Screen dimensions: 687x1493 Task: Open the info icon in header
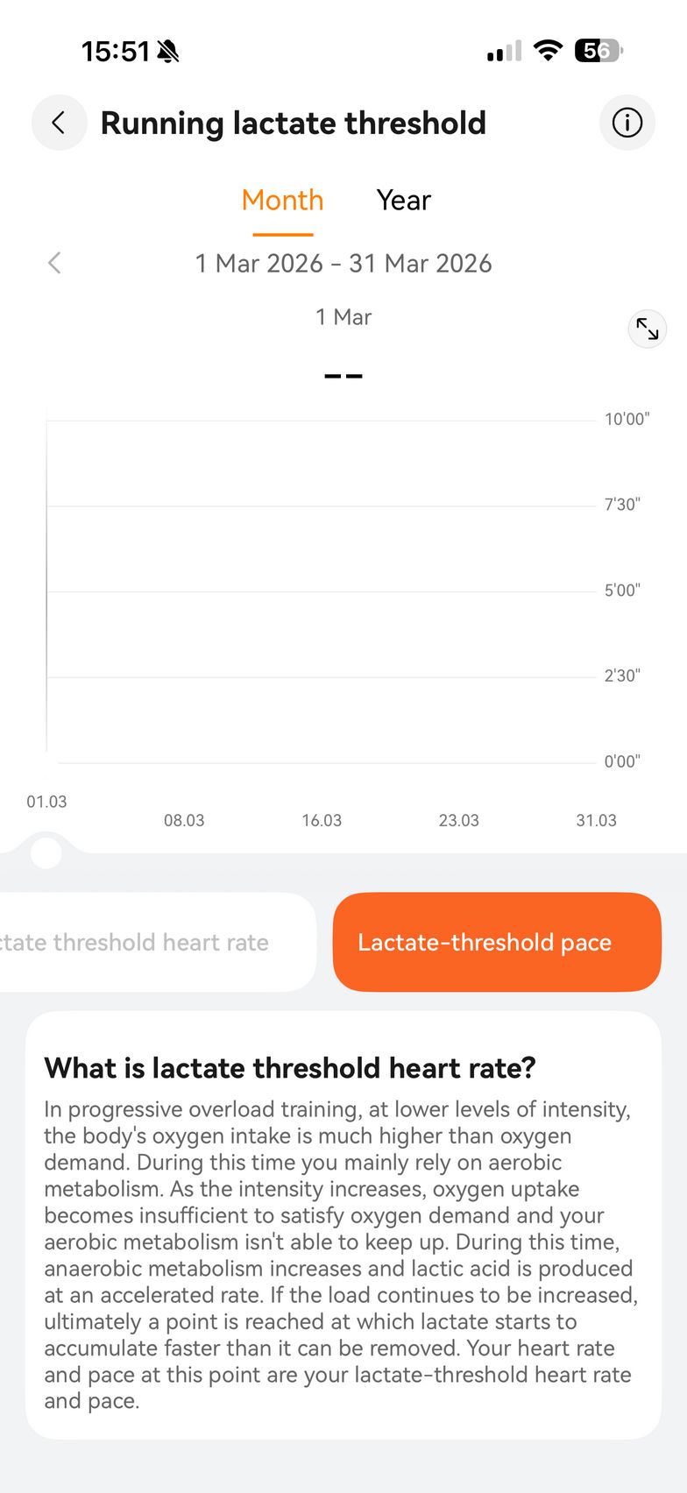(627, 123)
